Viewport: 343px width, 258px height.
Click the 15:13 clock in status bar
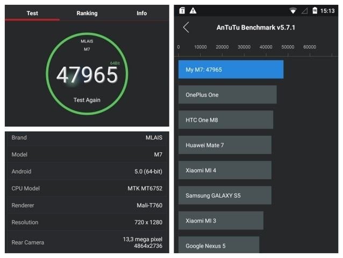click(327, 11)
